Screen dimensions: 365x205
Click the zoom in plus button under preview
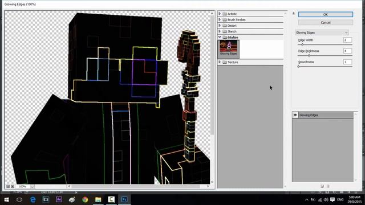pyautogui.click(x=13, y=186)
